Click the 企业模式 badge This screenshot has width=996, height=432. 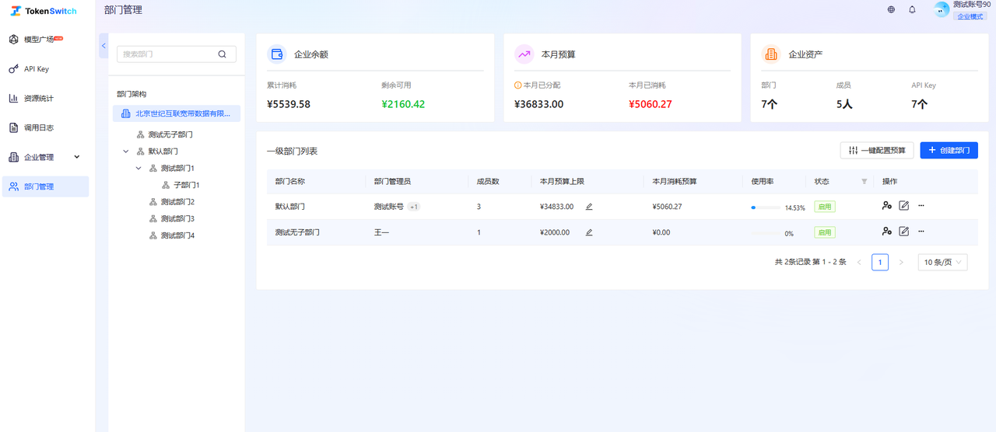coord(970,16)
